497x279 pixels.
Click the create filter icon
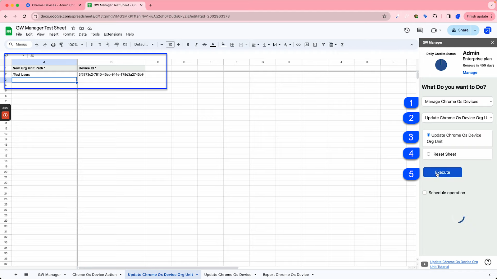point(323,45)
